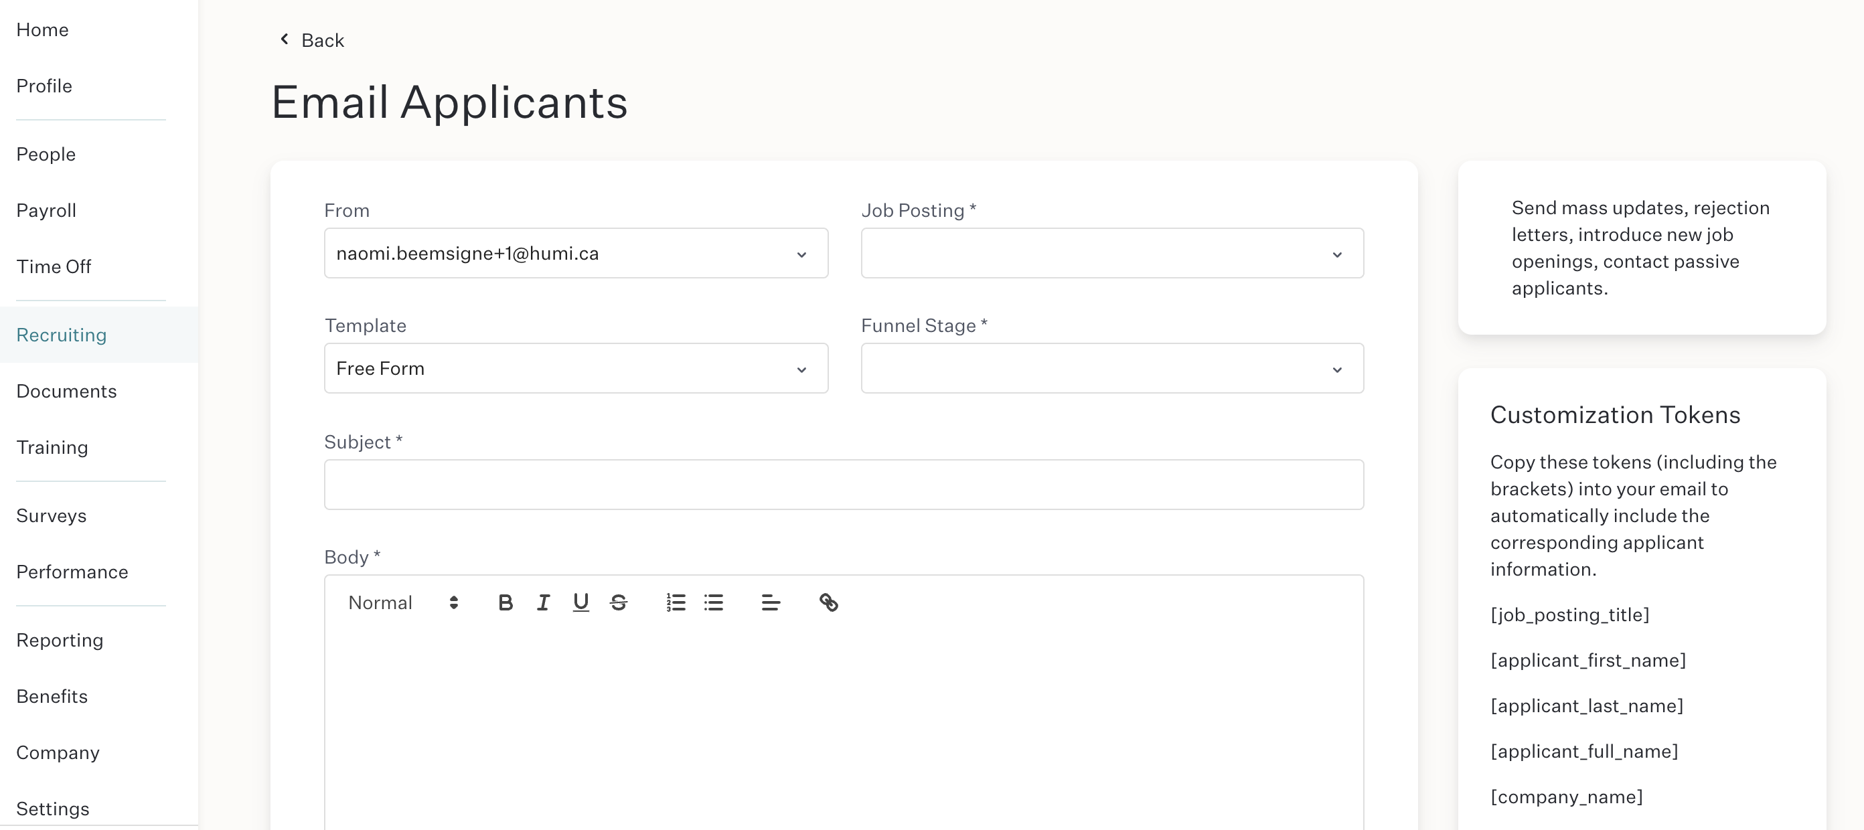Insert a hyperlink in the body
1864x830 pixels.
pyautogui.click(x=828, y=602)
